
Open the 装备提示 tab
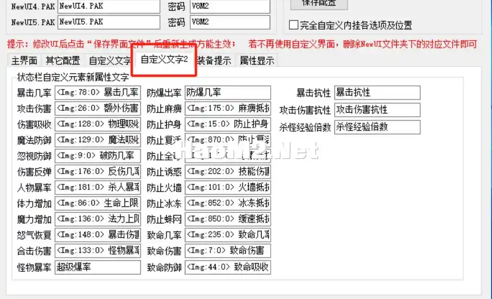pyautogui.click(x=214, y=60)
